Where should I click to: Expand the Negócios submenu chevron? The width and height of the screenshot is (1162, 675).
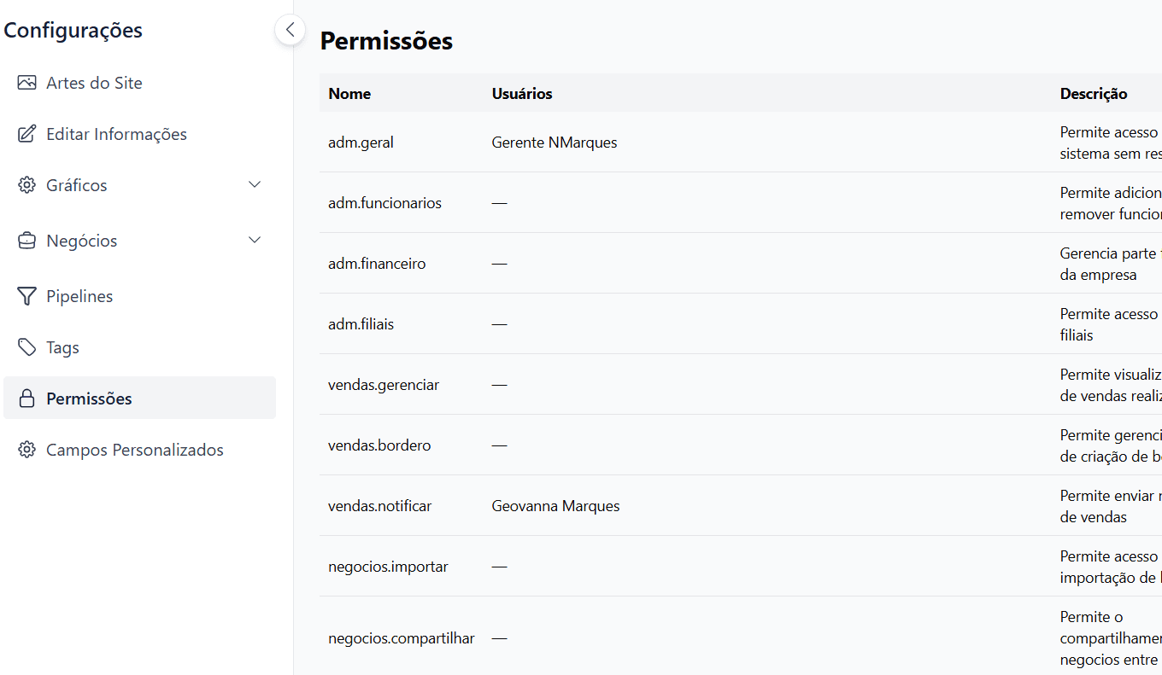254,240
